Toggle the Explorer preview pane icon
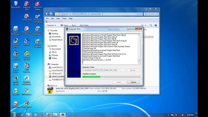208x117 pixels. [x=150, y=25]
